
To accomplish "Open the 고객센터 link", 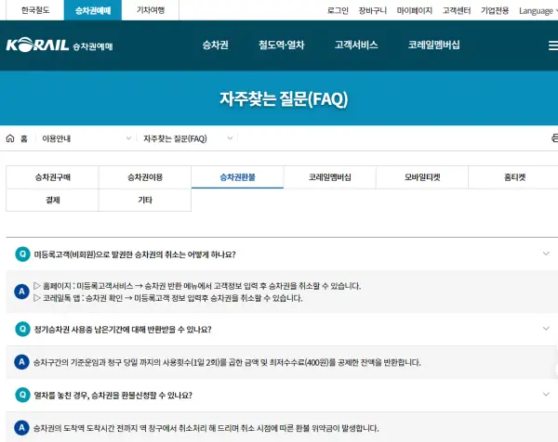I will click(457, 10).
